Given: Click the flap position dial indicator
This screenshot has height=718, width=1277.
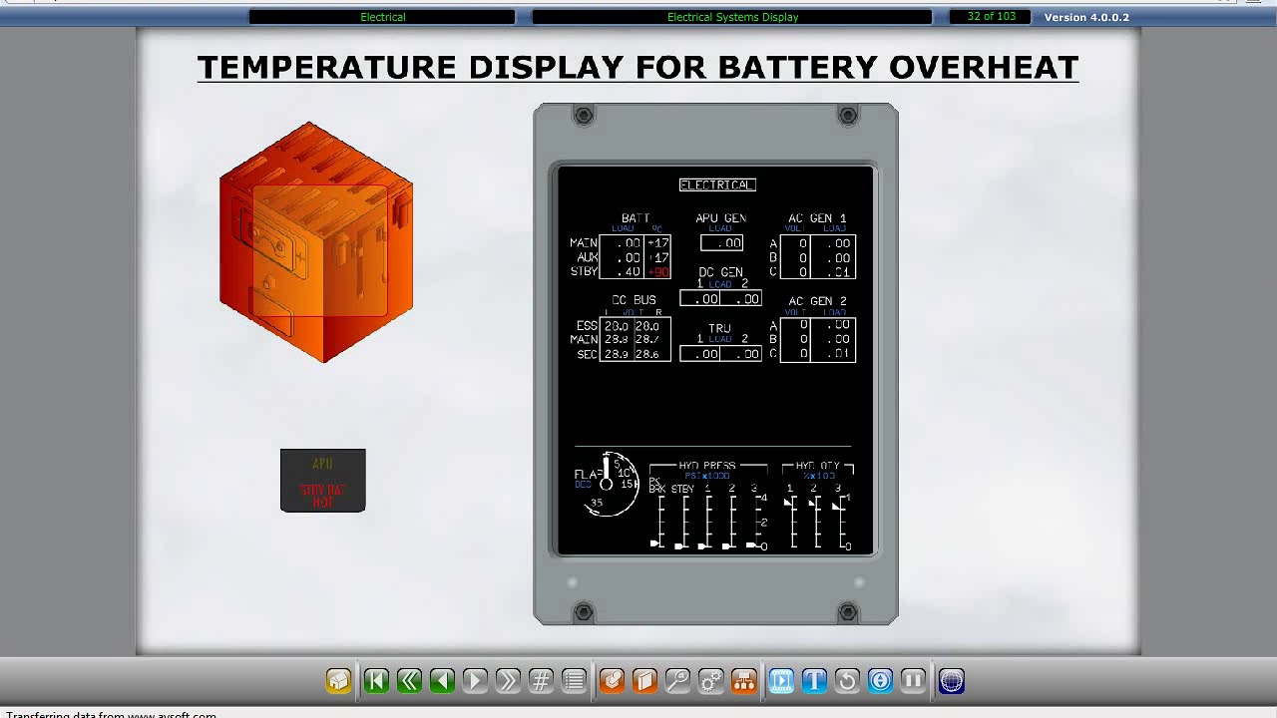Looking at the screenshot, I should point(609,486).
